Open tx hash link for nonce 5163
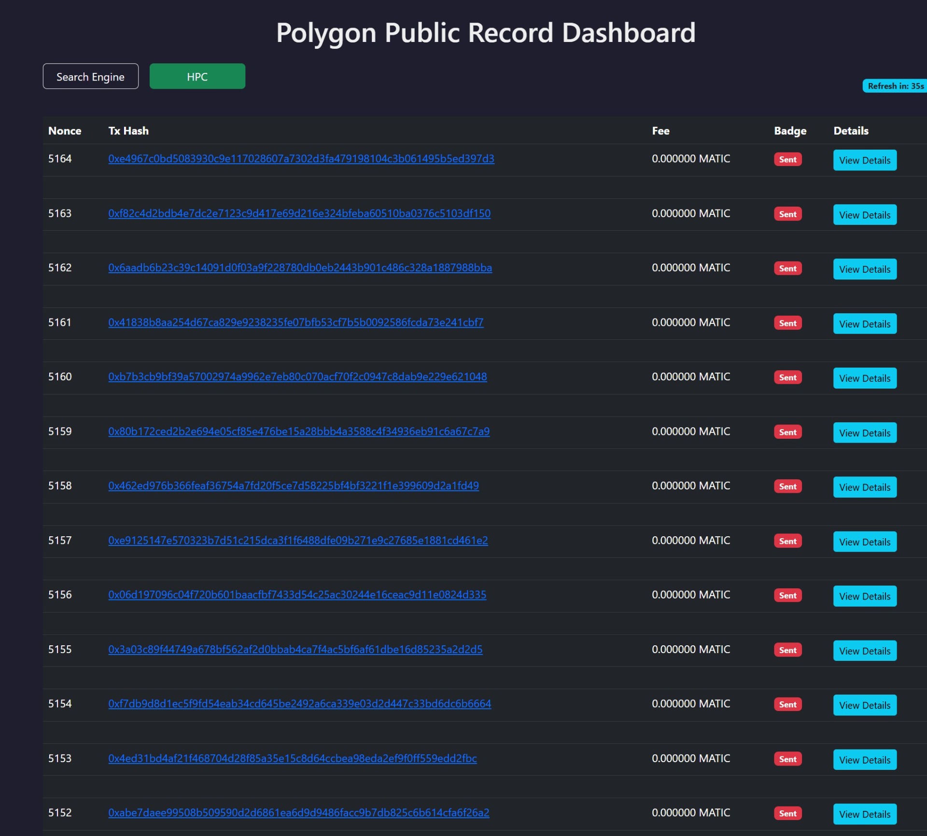Viewport: 927px width, 836px height. (x=299, y=213)
